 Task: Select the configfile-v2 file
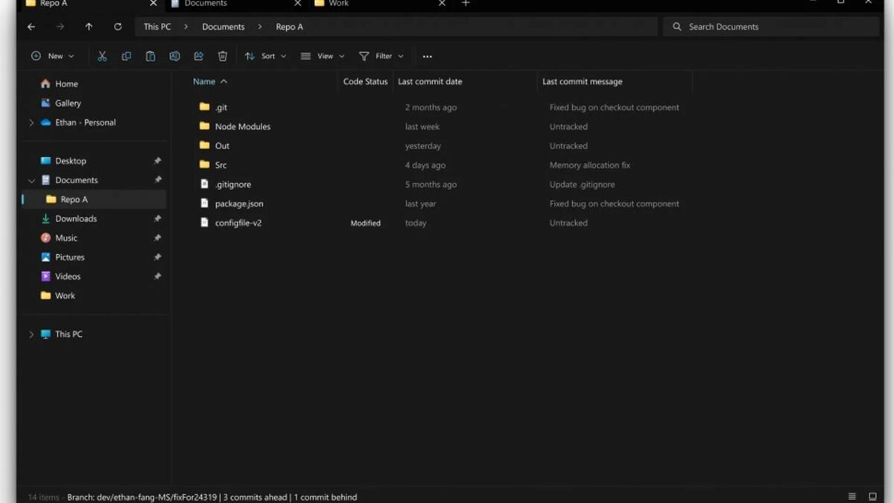tap(238, 223)
